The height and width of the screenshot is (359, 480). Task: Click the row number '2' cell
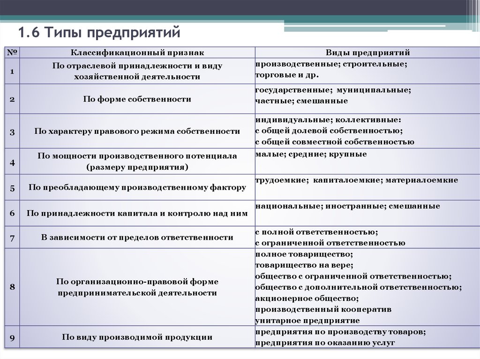(12, 99)
